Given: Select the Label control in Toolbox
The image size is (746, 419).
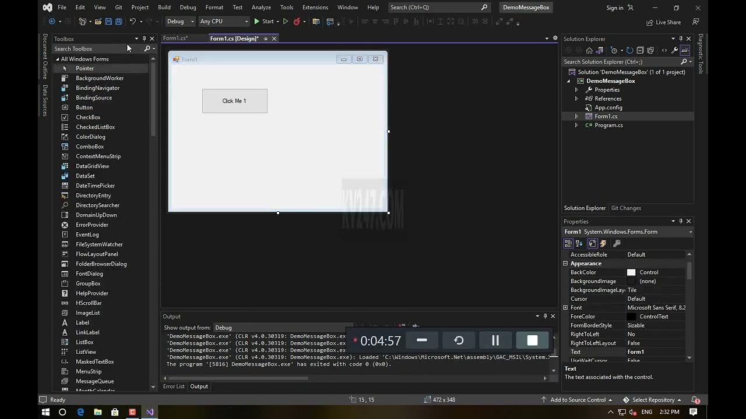Looking at the screenshot, I should 82,322.
